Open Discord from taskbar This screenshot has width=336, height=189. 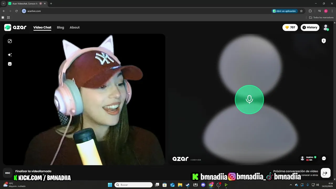coord(203,185)
